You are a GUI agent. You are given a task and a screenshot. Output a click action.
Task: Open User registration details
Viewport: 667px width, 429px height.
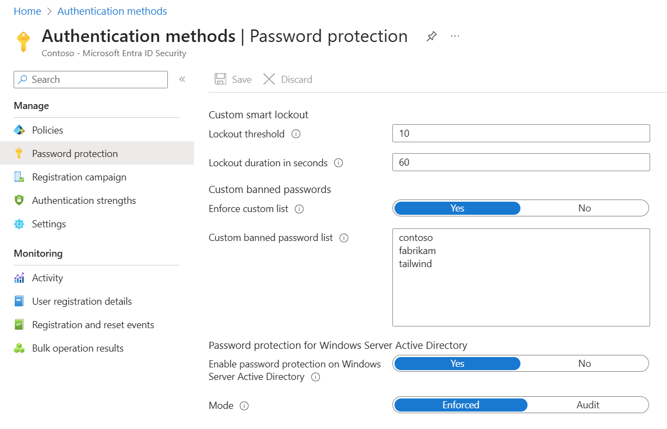82,301
